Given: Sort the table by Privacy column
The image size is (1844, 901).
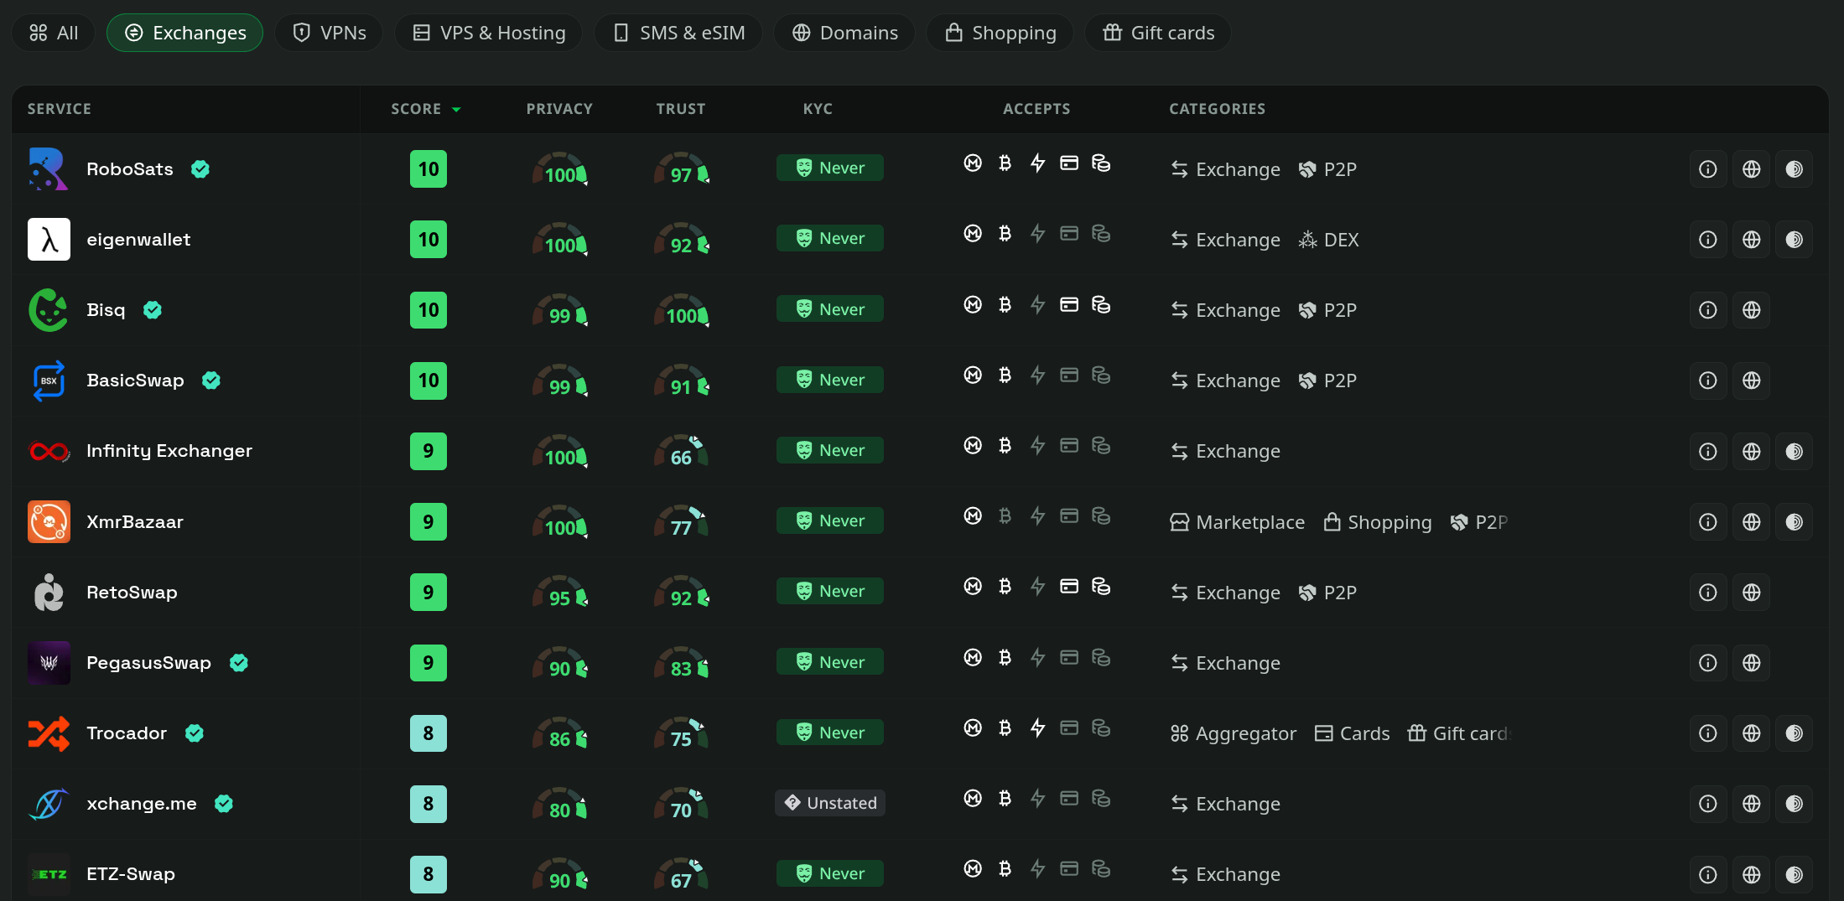Looking at the screenshot, I should pos(559,109).
